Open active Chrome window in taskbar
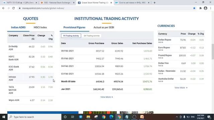The width and height of the screenshot is (214, 120). (x=119, y=117)
